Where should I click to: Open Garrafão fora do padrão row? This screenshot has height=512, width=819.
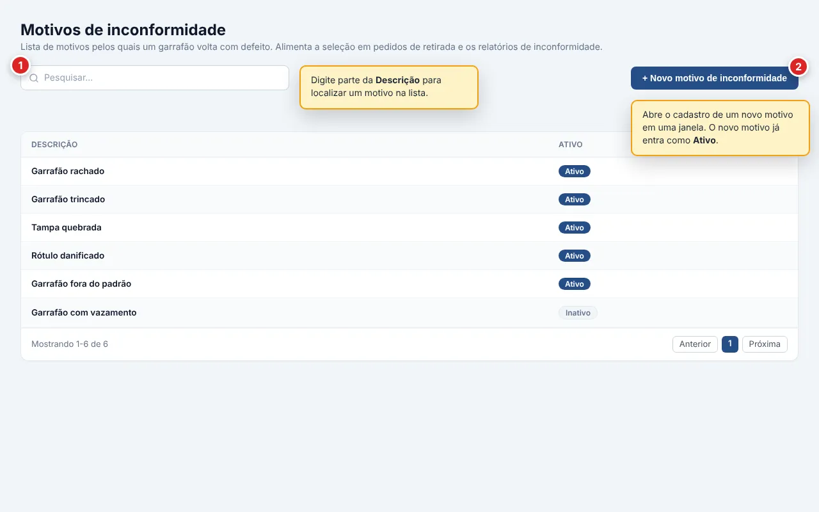tap(409, 284)
